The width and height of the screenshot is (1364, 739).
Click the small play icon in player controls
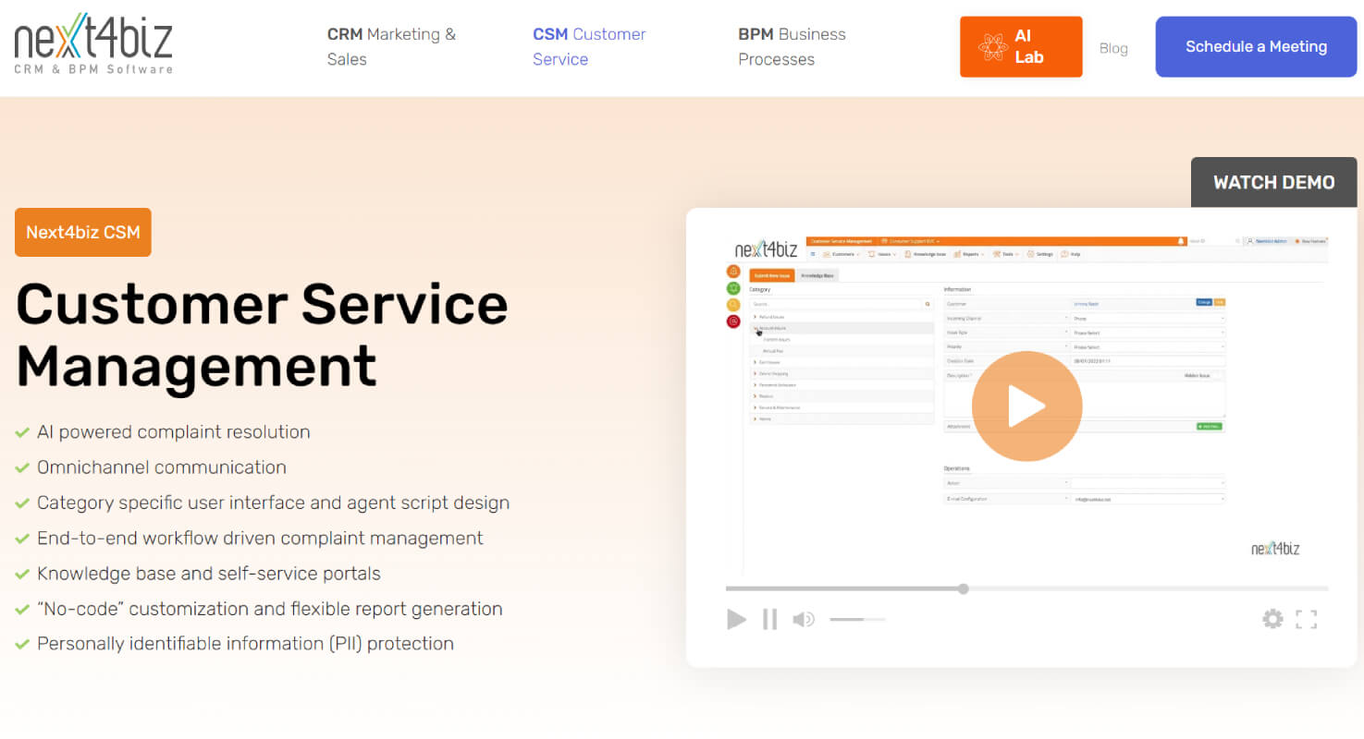click(x=736, y=619)
